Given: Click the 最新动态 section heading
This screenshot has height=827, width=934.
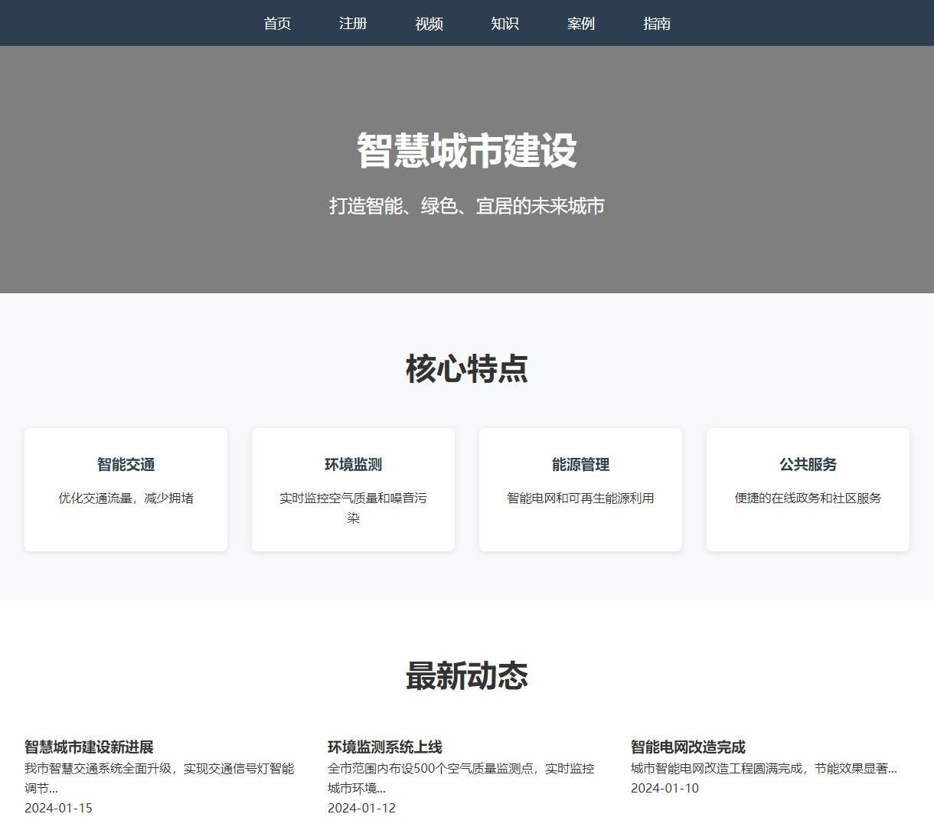Looking at the screenshot, I should 467,677.
